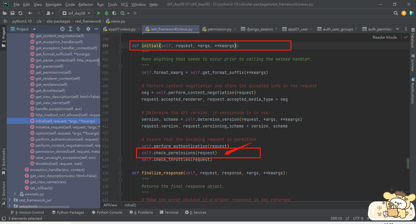
Task: Open the Database tool window
Action: pyautogui.click(x=413, y=38)
